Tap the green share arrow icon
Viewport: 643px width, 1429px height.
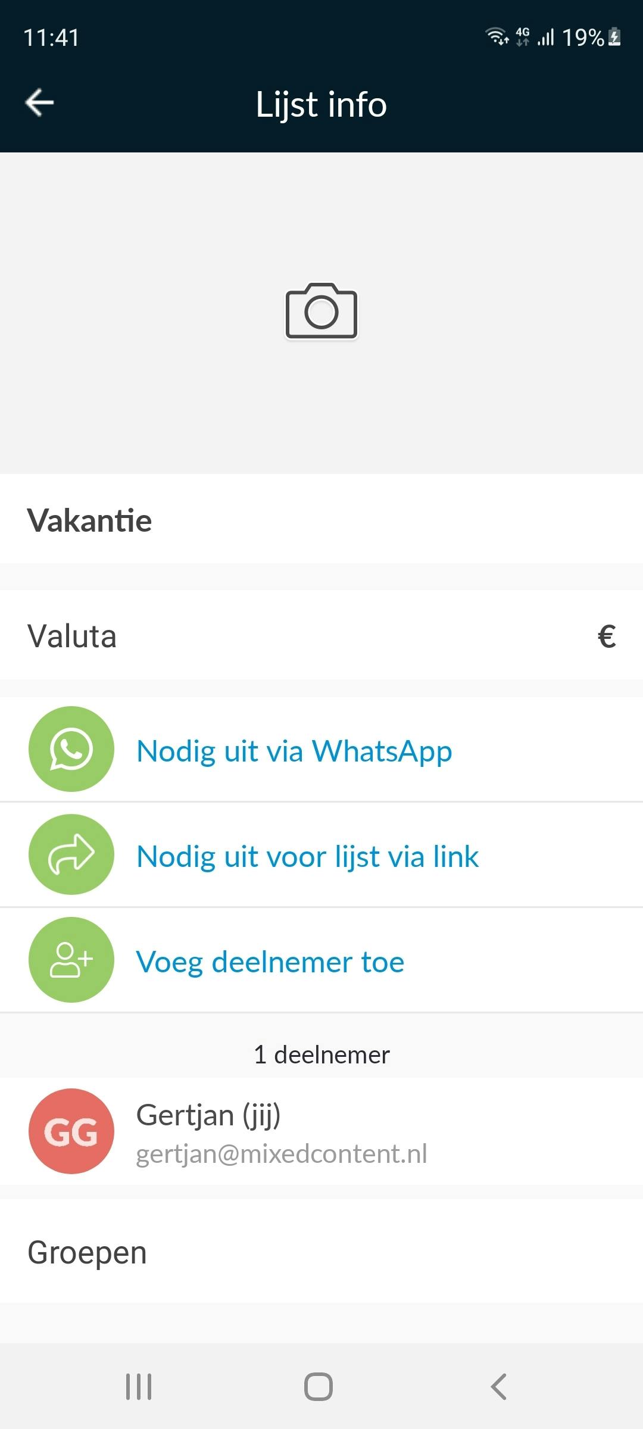point(71,854)
